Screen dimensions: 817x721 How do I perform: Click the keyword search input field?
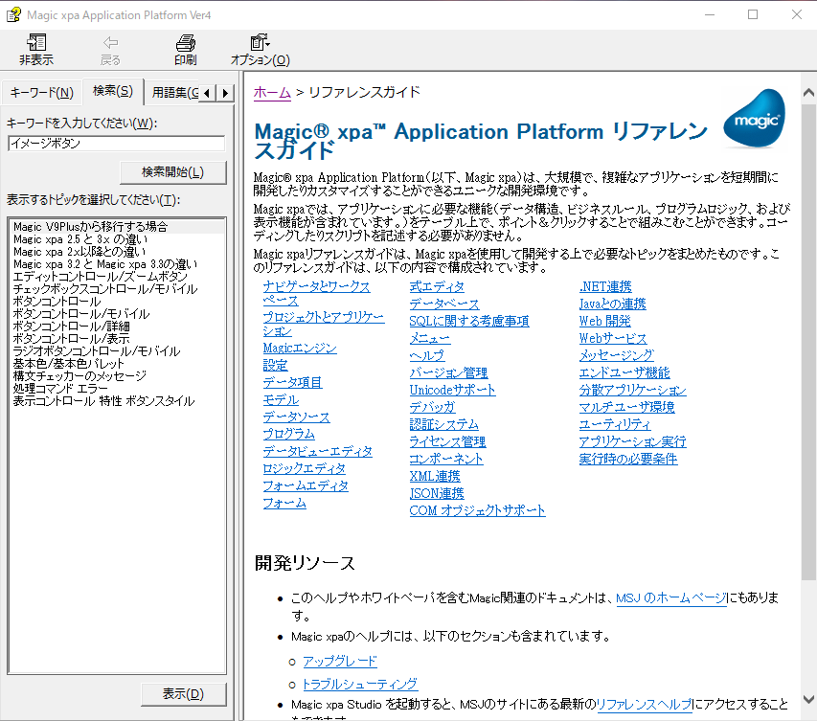[x=115, y=143]
